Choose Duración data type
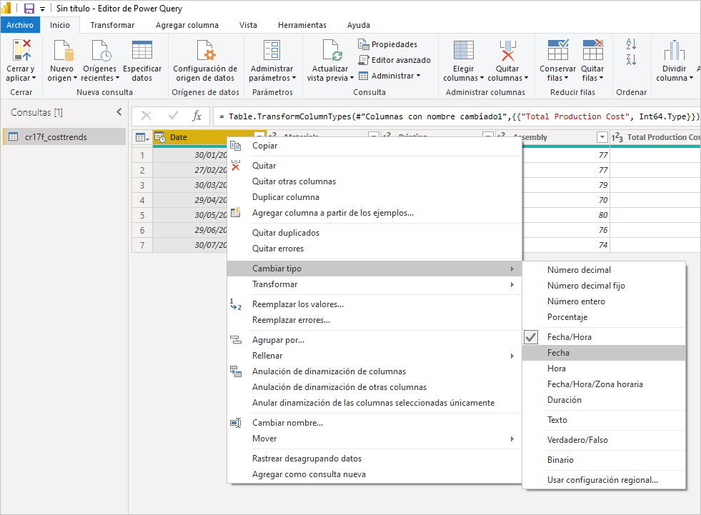The width and height of the screenshot is (701, 515). [x=604, y=400]
